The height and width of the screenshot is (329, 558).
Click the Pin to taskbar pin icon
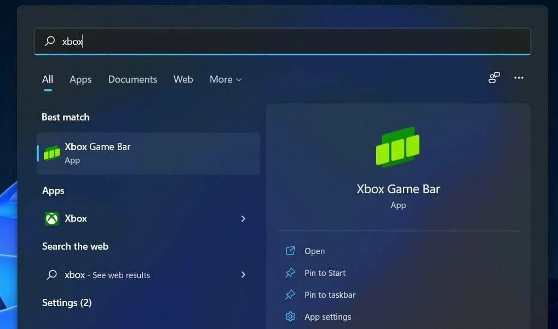(x=290, y=295)
